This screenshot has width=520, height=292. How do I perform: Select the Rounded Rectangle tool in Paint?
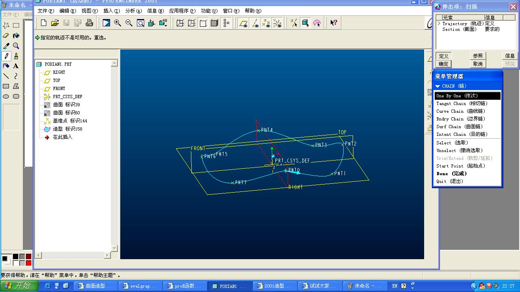tap(16, 96)
